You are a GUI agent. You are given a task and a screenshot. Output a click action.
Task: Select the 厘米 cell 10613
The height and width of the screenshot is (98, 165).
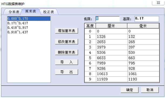coord(112,74)
